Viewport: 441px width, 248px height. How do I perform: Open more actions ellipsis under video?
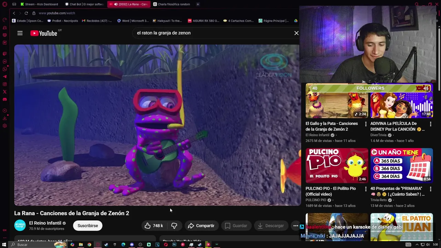click(x=296, y=226)
